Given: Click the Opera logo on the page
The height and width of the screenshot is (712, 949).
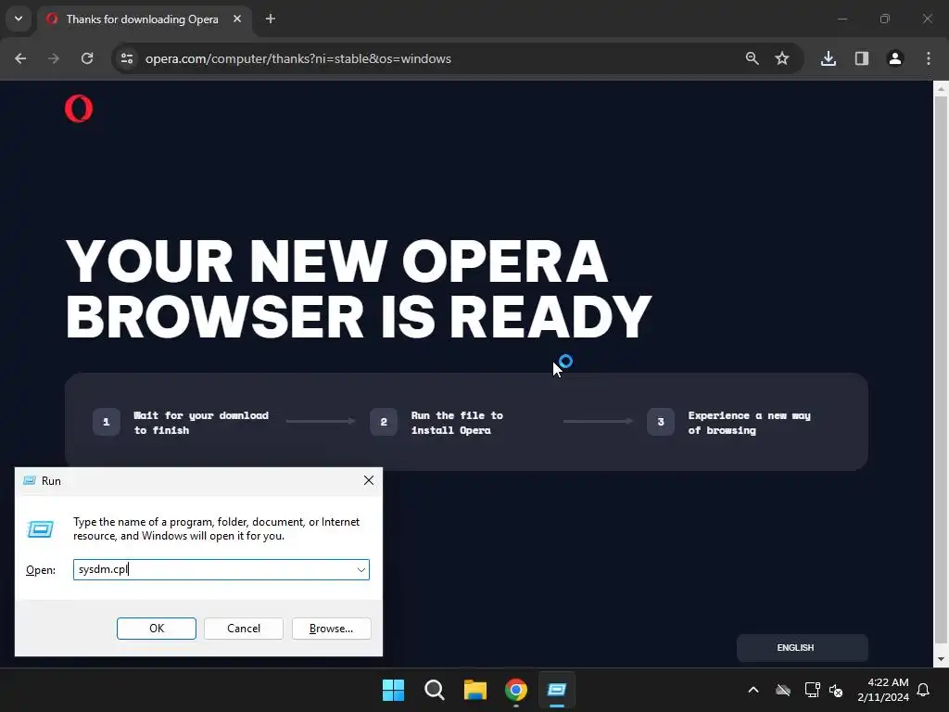Looking at the screenshot, I should (x=79, y=109).
